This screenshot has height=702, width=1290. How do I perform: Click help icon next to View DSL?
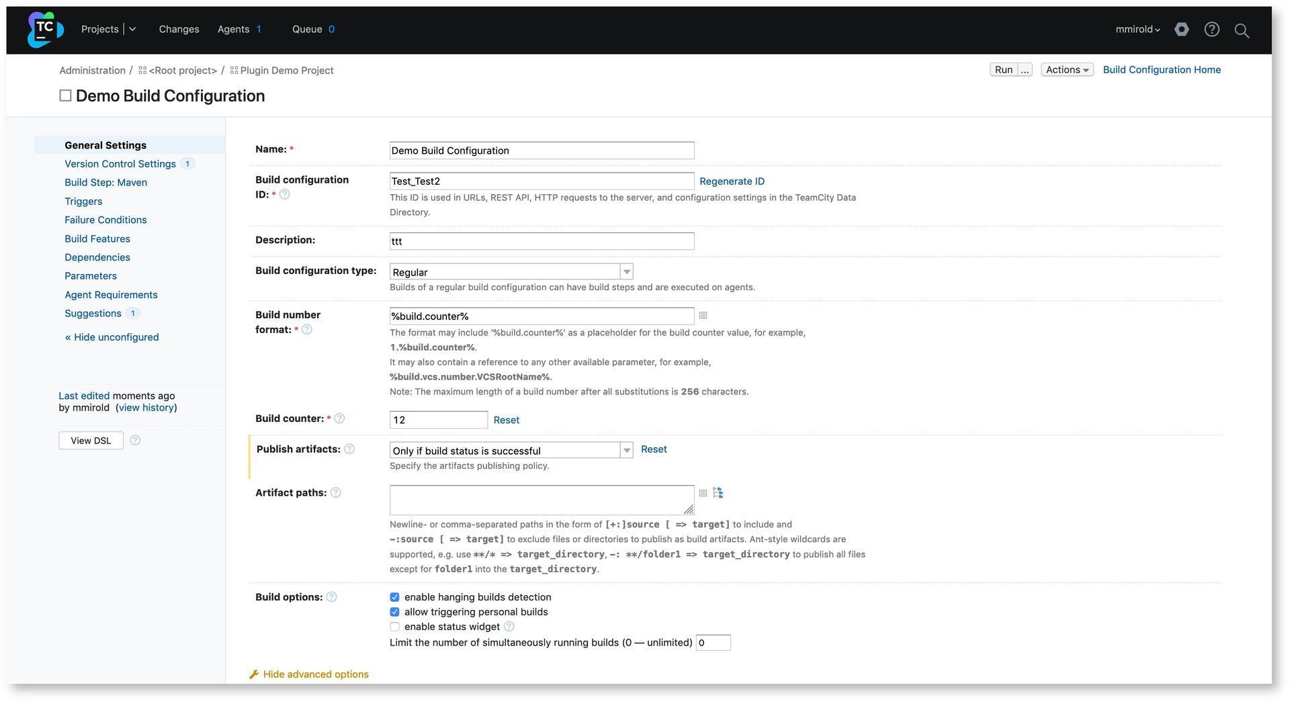pyautogui.click(x=135, y=441)
